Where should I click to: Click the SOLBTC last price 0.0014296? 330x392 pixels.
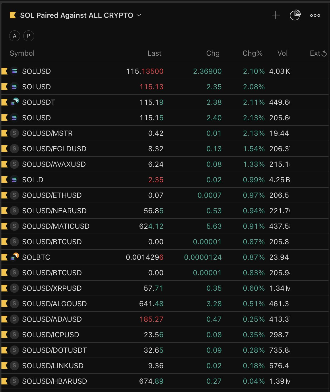point(145,257)
